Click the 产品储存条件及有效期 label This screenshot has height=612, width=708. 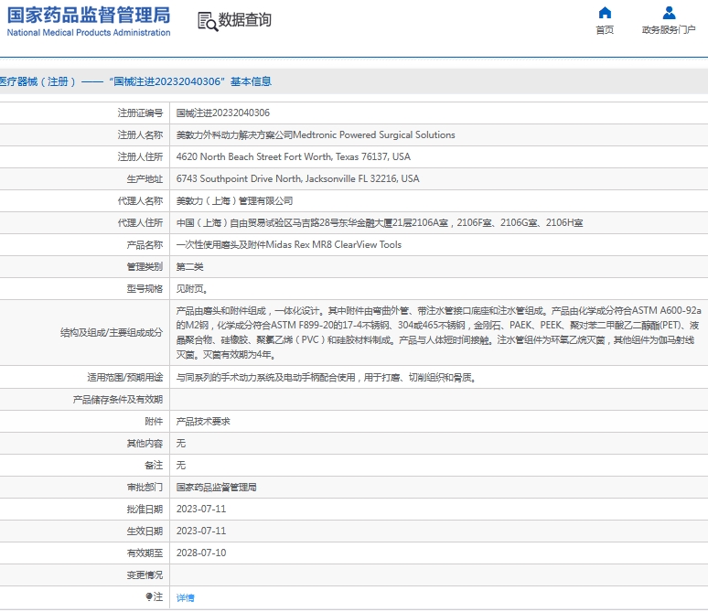click(x=117, y=399)
